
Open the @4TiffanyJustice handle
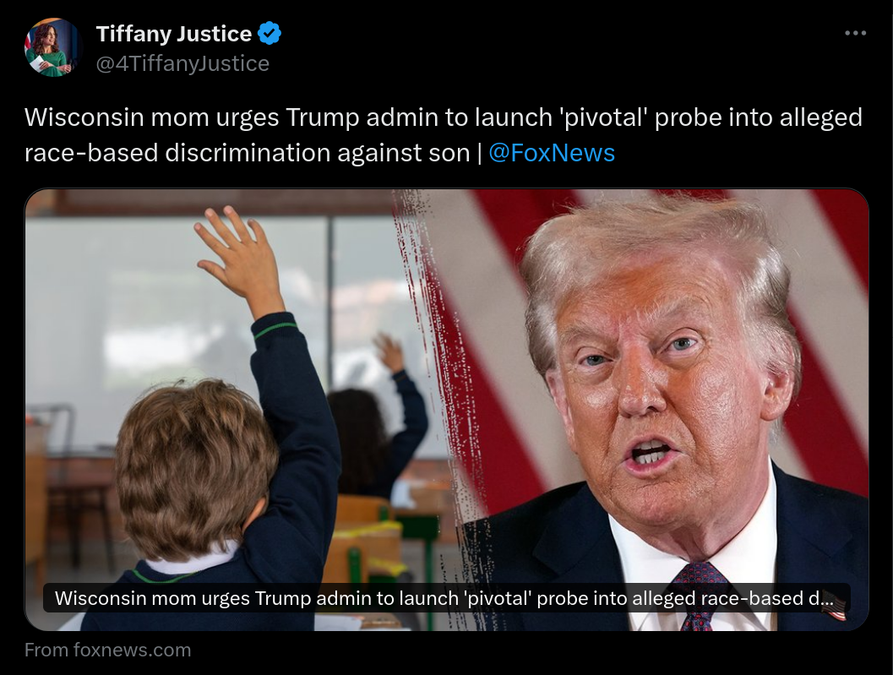tap(182, 63)
